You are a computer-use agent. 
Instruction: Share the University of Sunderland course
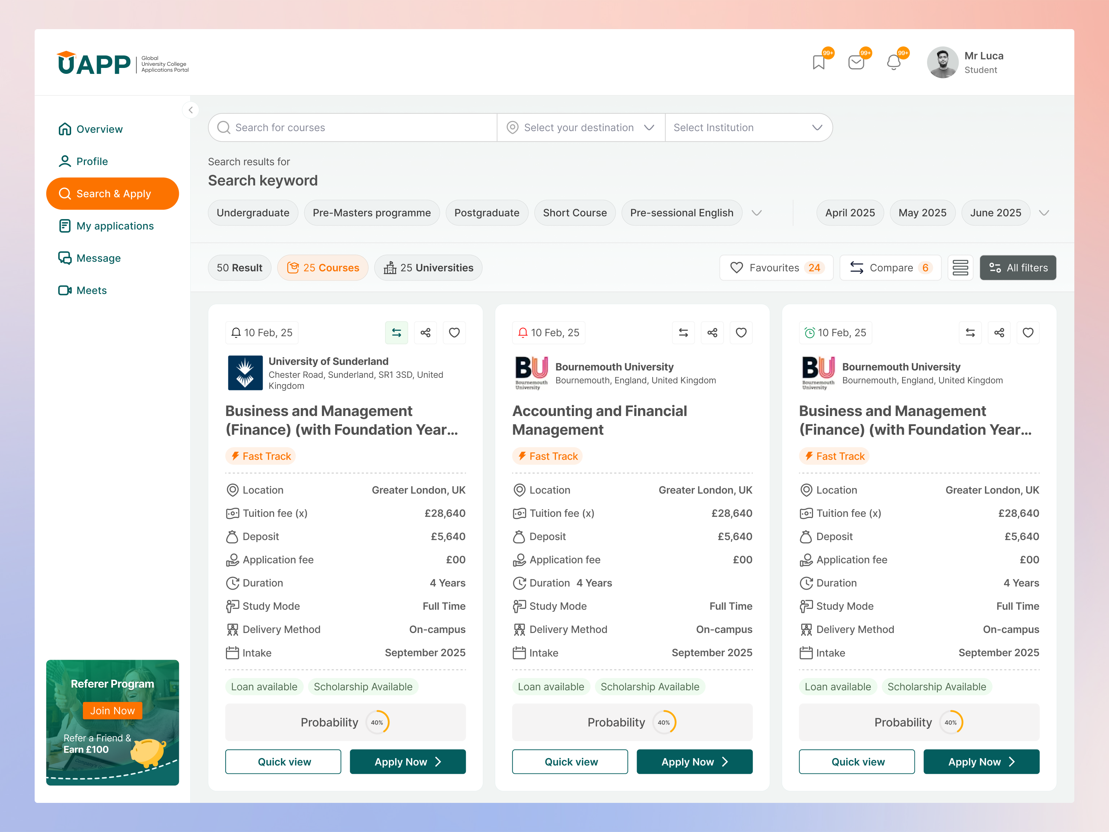(x=425, y=332)
